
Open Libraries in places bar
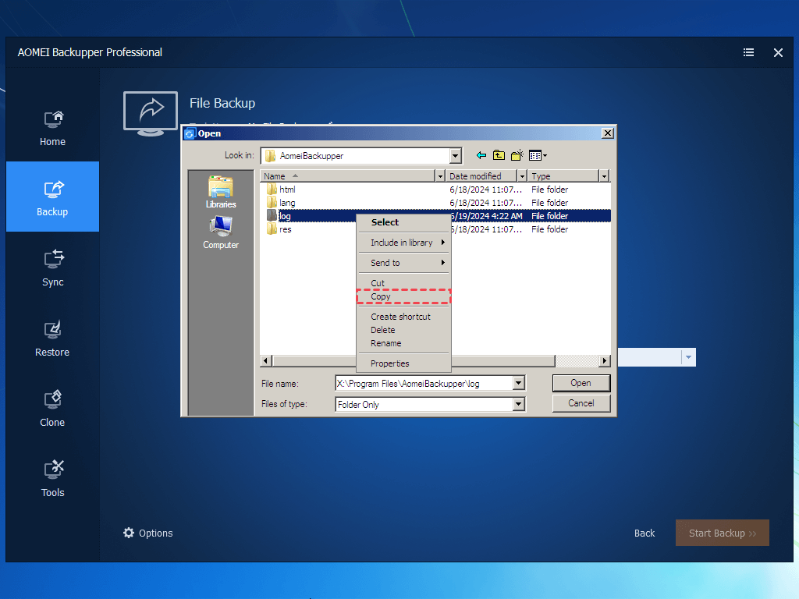coord(221,192)
